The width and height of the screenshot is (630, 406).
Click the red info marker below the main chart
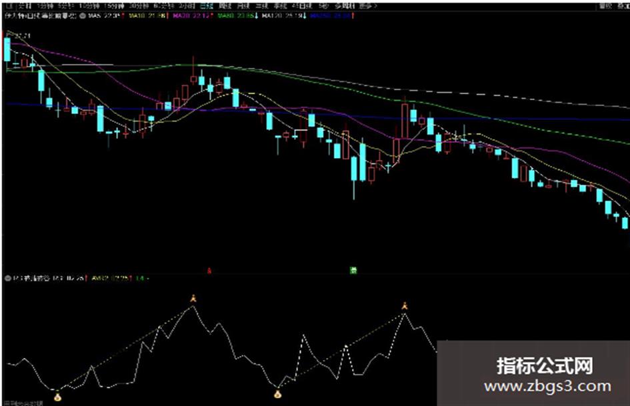[209, 271]
